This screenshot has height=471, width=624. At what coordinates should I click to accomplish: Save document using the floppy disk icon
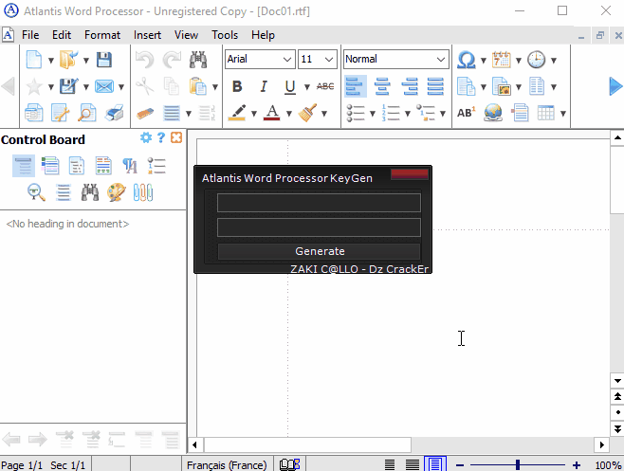(104, 60)
